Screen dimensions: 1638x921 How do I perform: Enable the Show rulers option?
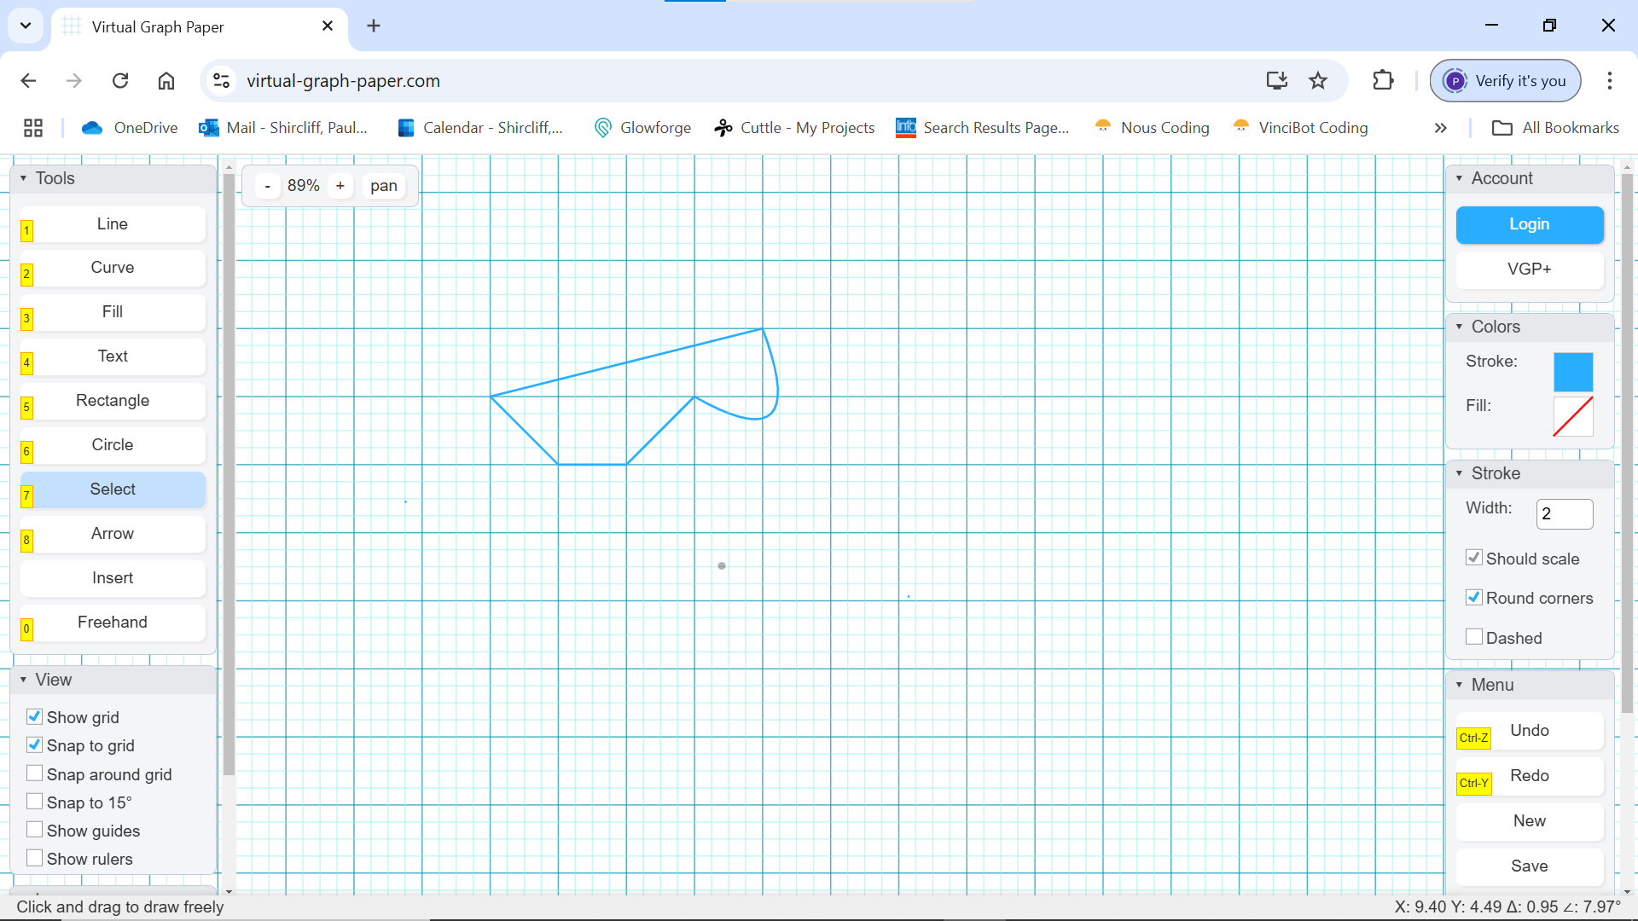tap(35, 857)
